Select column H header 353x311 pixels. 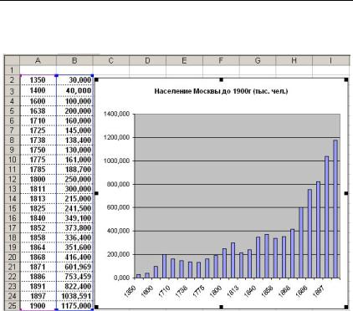294,60
